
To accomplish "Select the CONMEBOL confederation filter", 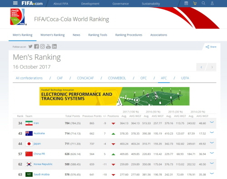I will [x=117, y=78].
